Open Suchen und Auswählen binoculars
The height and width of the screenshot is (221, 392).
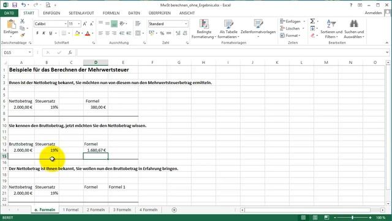coord(354,29)
